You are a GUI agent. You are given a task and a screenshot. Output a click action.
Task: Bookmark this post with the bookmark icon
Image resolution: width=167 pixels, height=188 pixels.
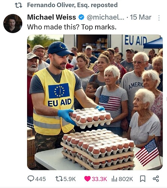click(143, 179)
